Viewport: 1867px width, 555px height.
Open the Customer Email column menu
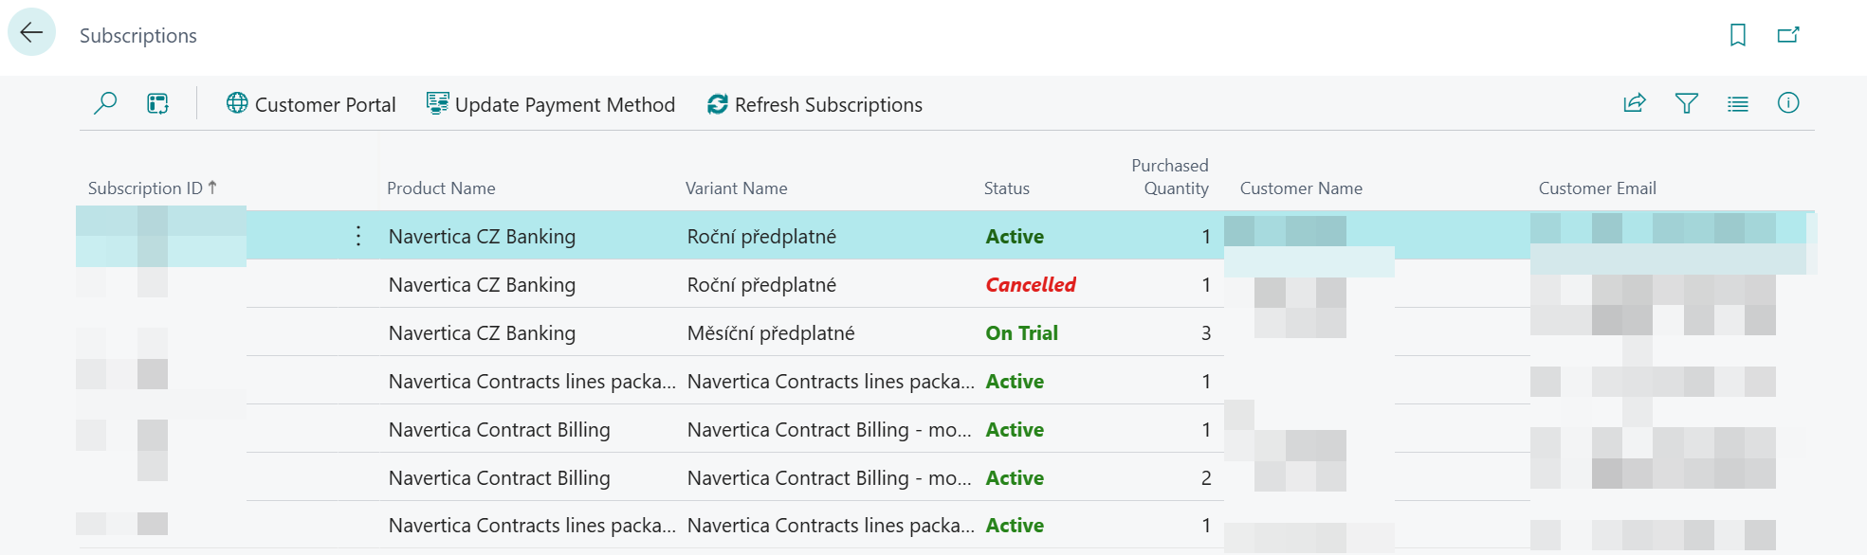1598,188
